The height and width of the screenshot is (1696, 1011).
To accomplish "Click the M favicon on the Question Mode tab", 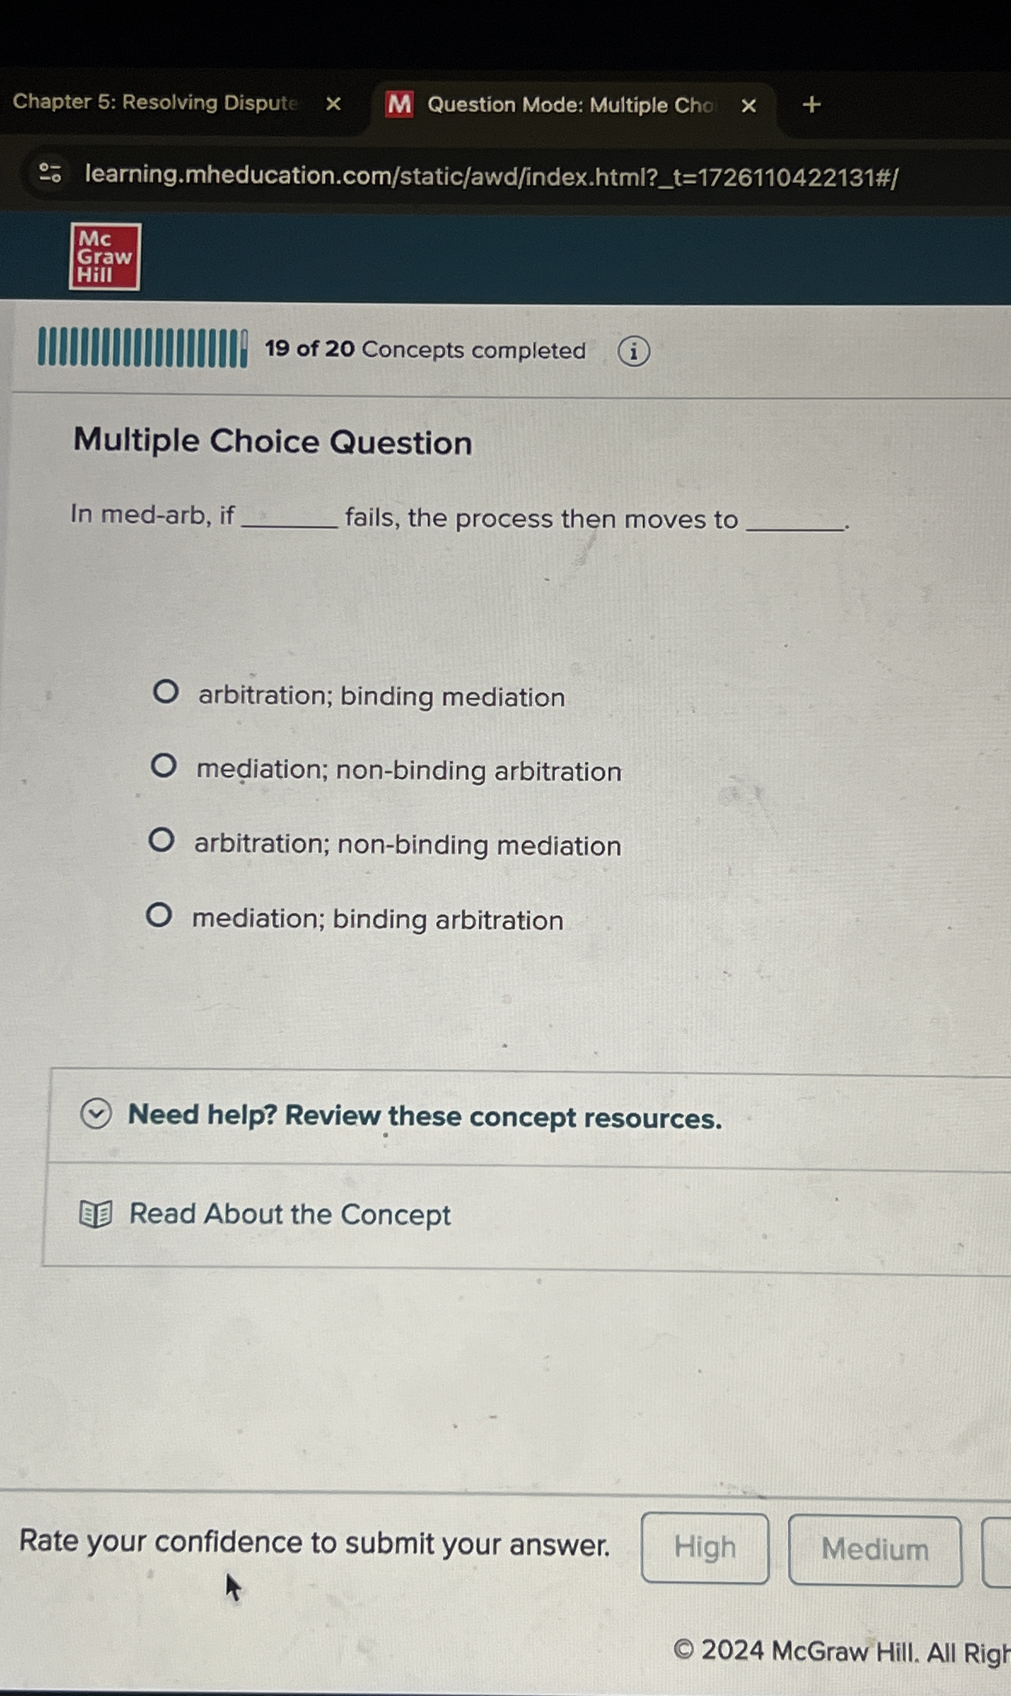I will point(401,104).
